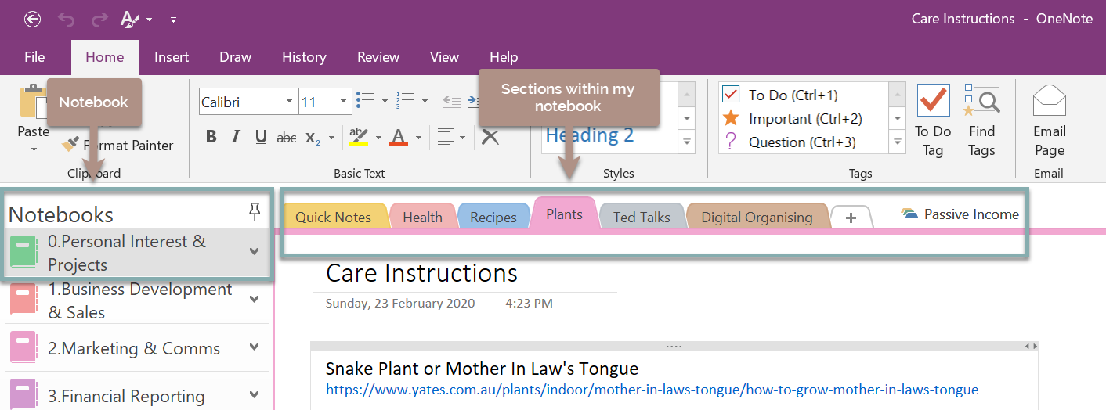Apply Strikethrough formatting

pyautogui.click(x=287, y=137)
